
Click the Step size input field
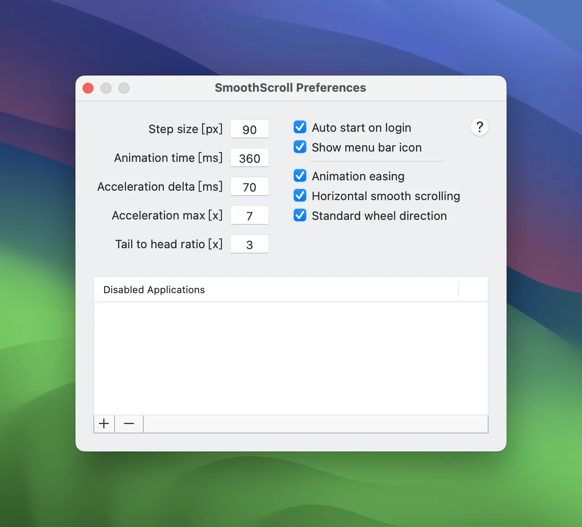click(249, 129)
